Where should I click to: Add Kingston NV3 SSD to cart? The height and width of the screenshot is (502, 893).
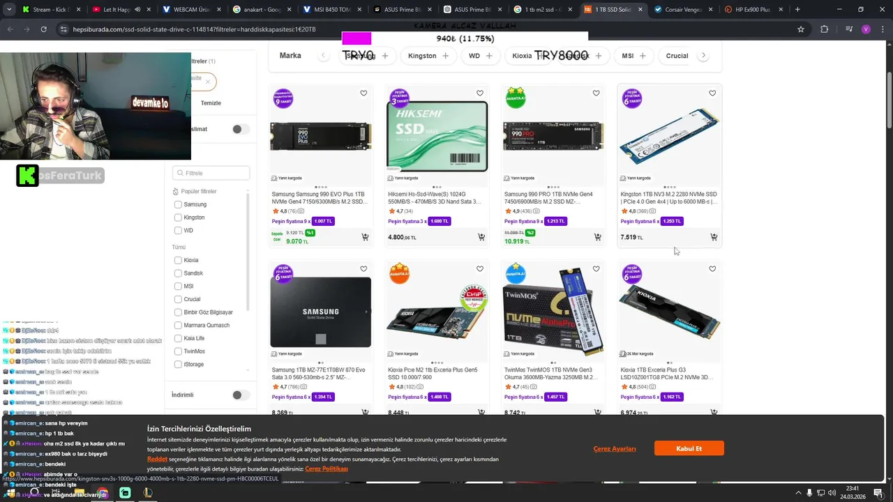tap(714, 237)
